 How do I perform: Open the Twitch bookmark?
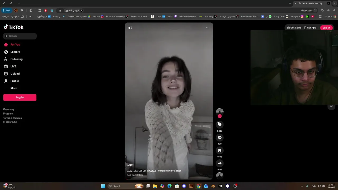pos(172,16)
